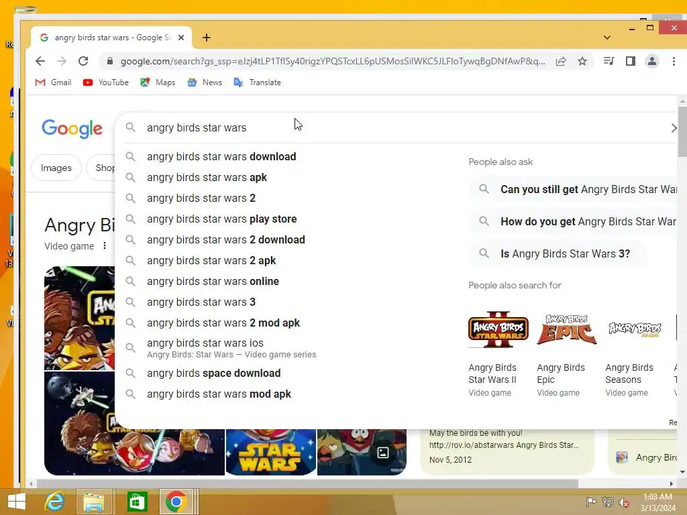Screen dimensions: 687x515
Task: Click the page's vertical scrollbar thumb
Action: (x=682, y=131)
